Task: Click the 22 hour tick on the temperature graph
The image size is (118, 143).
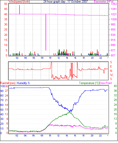Action: pos(100,136)
